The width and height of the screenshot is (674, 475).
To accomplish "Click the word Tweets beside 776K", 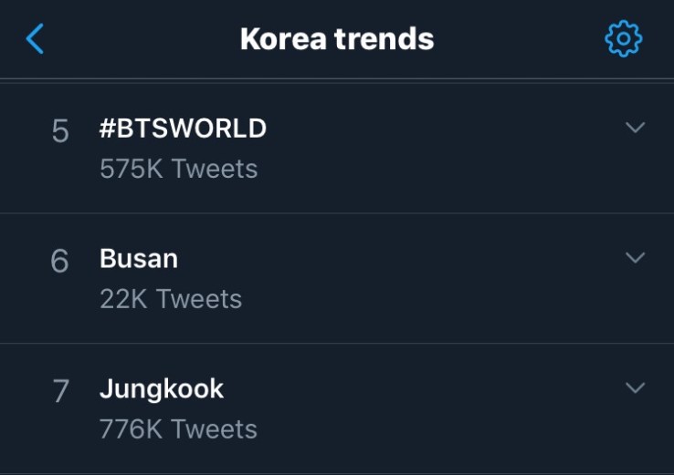I will pos(215,429).
